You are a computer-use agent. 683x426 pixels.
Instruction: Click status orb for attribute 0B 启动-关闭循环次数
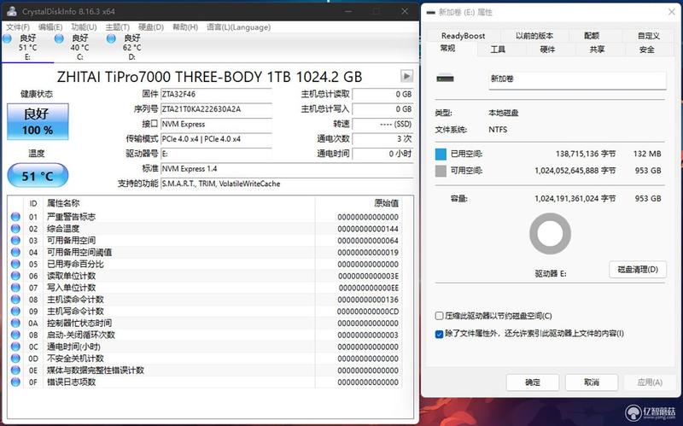pyautogui.click(x=15, y=335)
